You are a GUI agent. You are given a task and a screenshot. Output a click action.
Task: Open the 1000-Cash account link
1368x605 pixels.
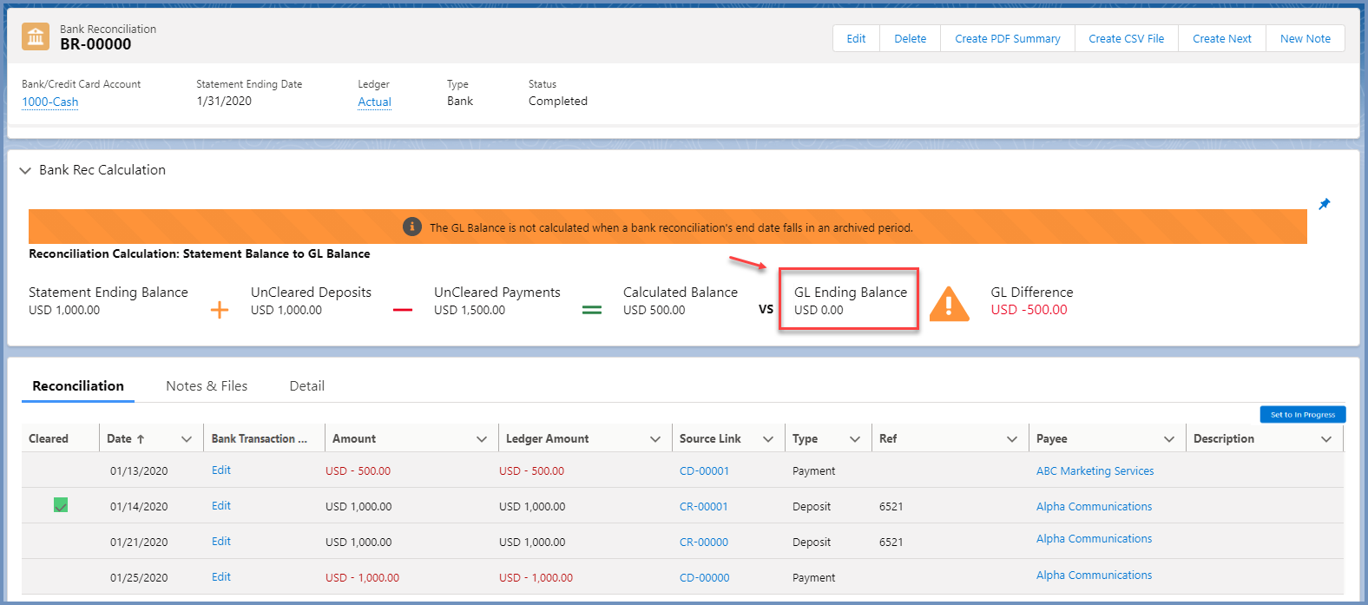tap(50, 102)
